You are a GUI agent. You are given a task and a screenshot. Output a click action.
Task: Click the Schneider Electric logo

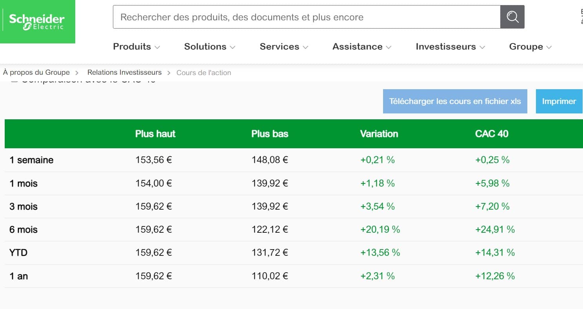(x=37, y=22)
